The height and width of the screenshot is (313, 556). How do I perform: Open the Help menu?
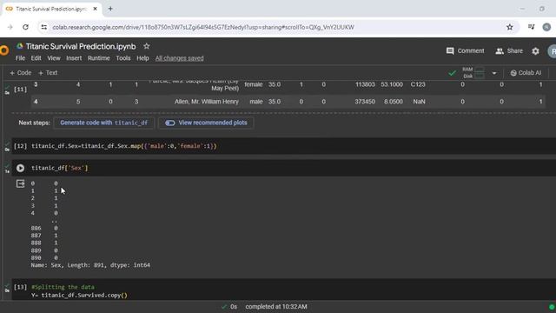tap(142, 58)
